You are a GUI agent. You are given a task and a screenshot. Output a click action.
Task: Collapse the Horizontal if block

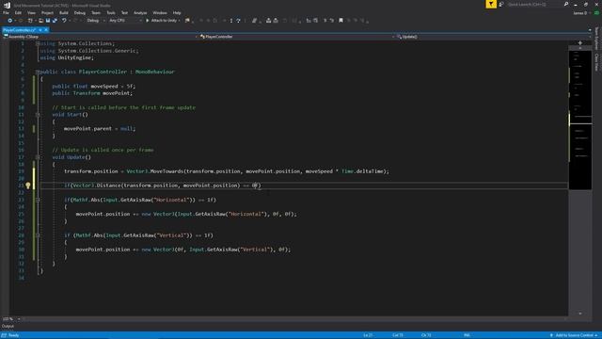[x=38, y=200]
